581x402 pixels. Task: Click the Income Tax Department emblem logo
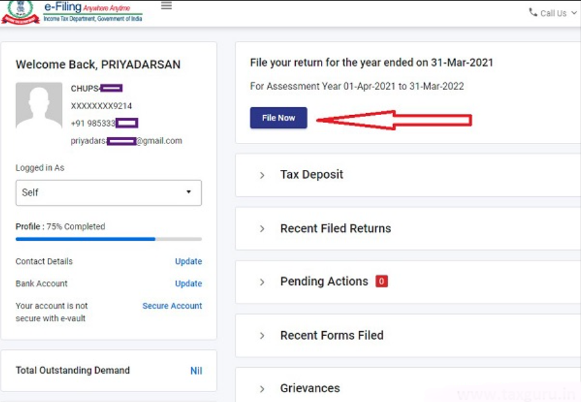21,12
